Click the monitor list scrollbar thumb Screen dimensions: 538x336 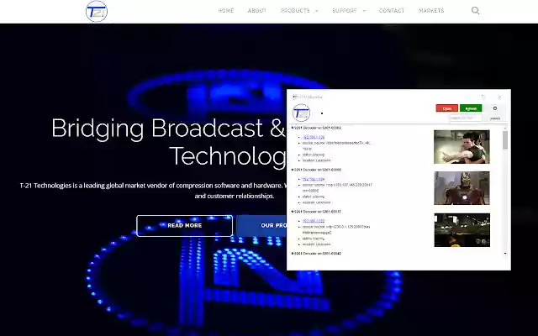(x=505, y=140)
